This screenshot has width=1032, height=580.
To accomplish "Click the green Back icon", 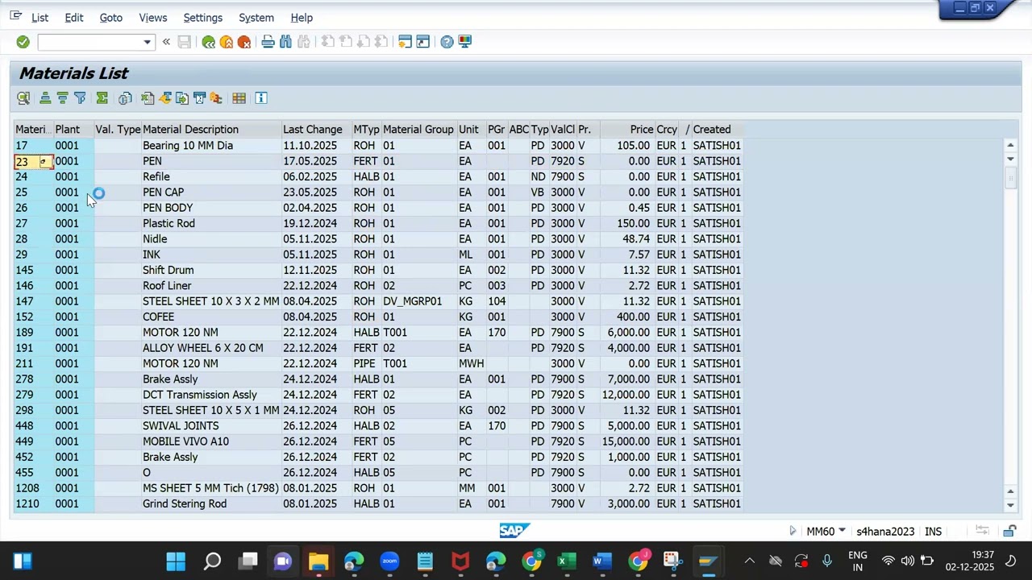I will (209, 42).
